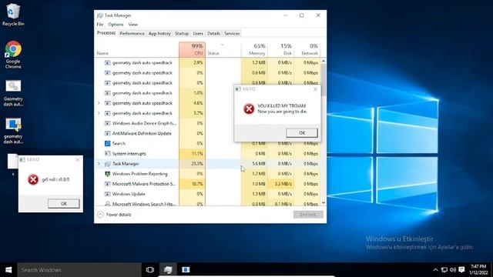The height and width of the screenshot is (277, 493).
Task: Select the geometry dash aut... installer icon
Action: (x=13, y=131)
